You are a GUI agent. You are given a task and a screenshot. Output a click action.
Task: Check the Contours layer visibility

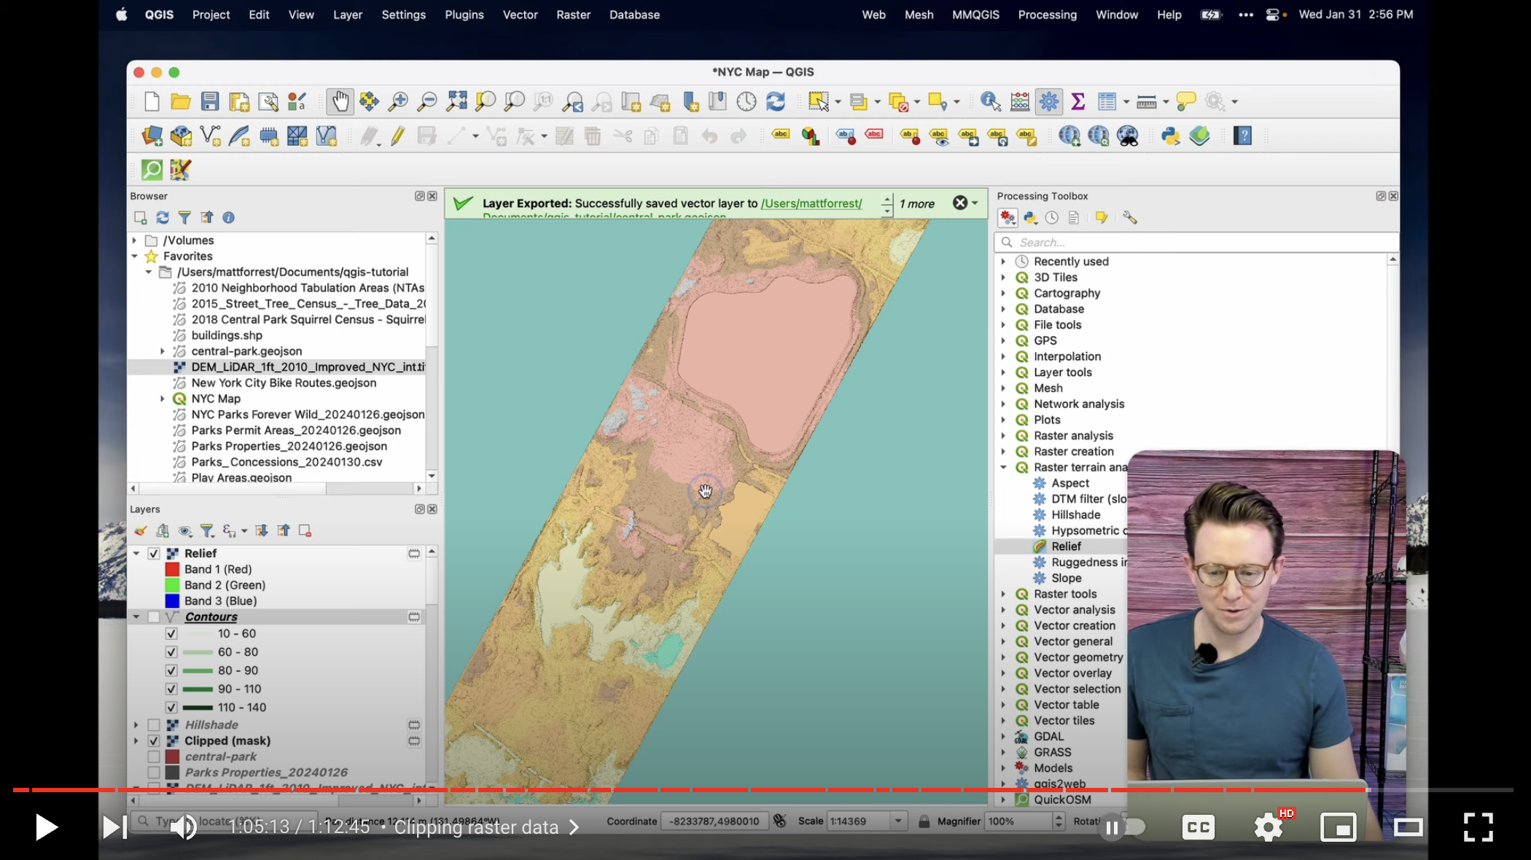[x=154, y=617]
